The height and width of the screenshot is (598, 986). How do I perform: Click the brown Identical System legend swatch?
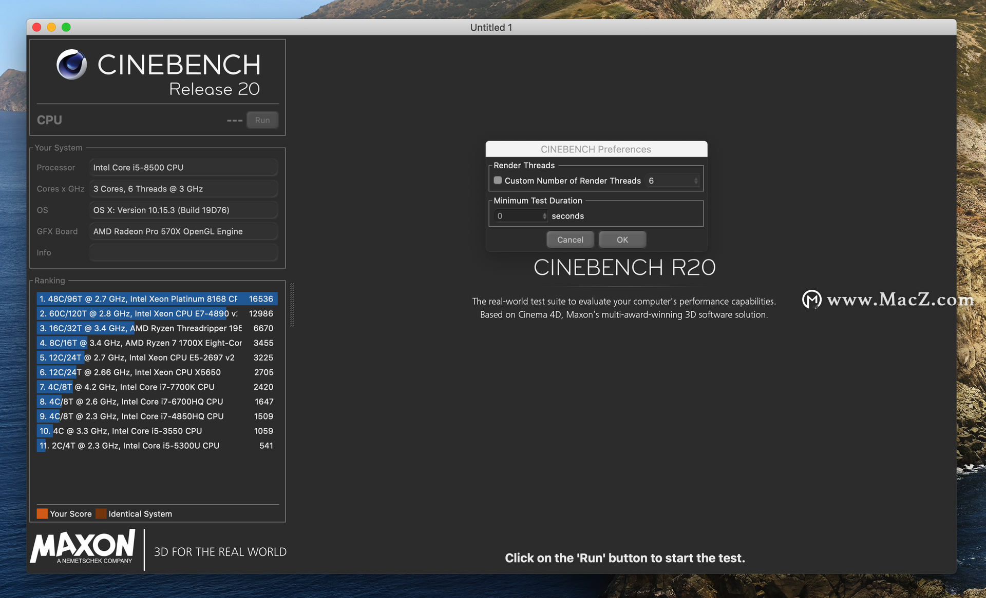tap(101, 513)
